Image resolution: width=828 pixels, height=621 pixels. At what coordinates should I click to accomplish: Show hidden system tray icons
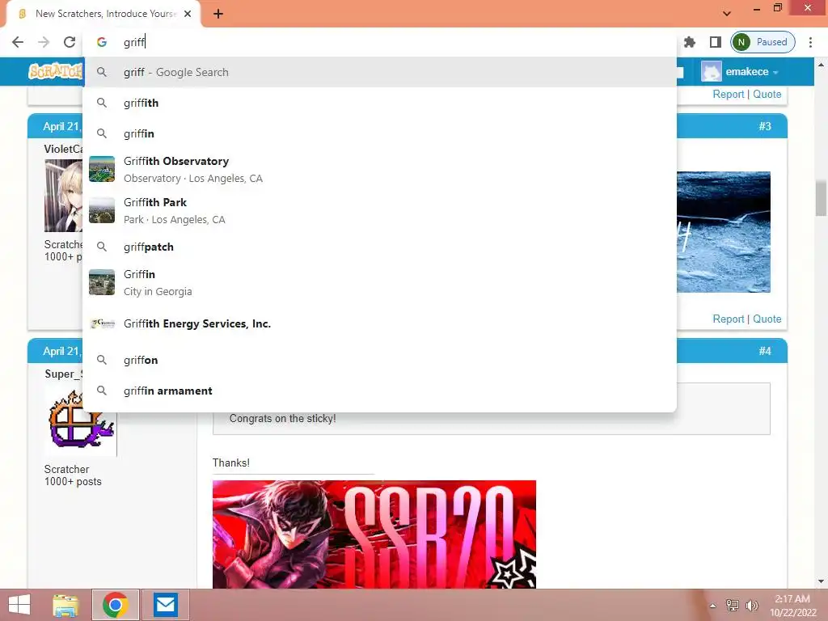pos(713,606)
